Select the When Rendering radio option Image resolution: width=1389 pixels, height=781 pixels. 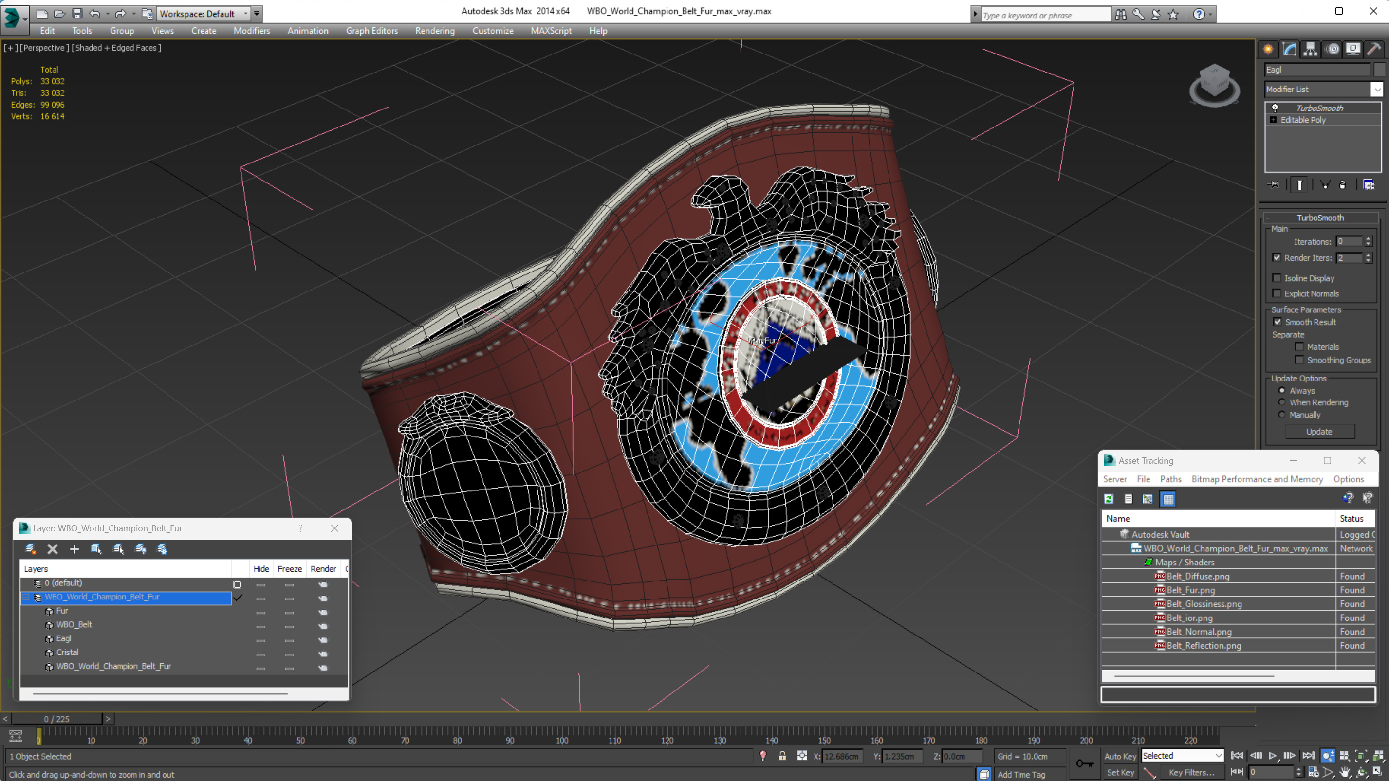1282,402
